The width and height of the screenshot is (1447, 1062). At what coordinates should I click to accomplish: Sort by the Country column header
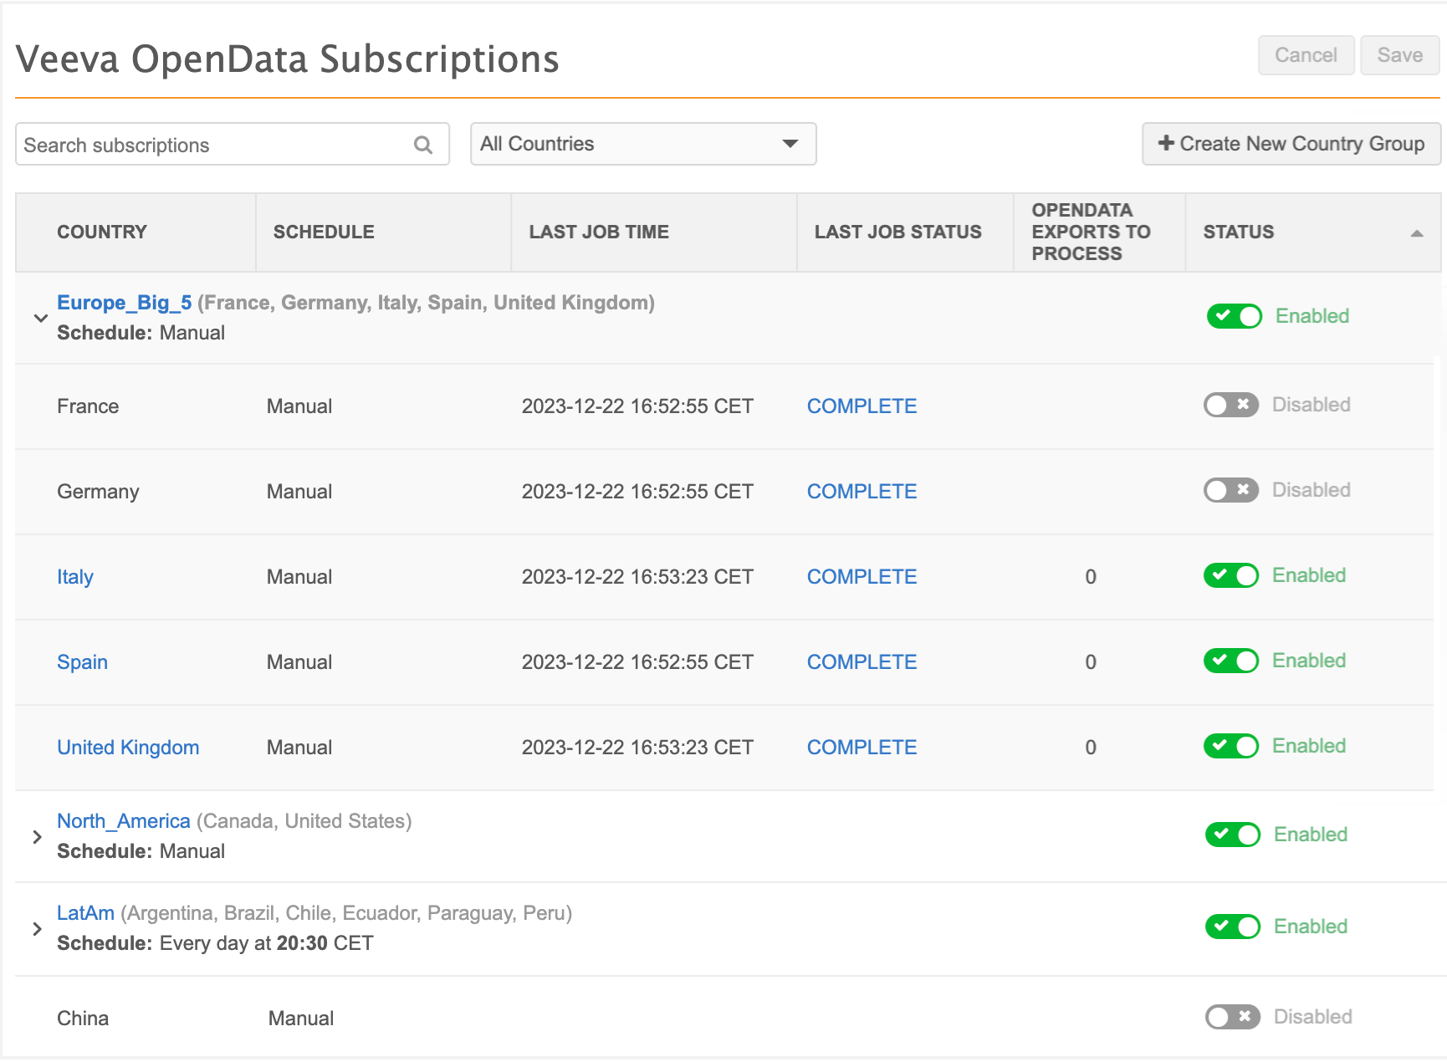pos(102,232)
